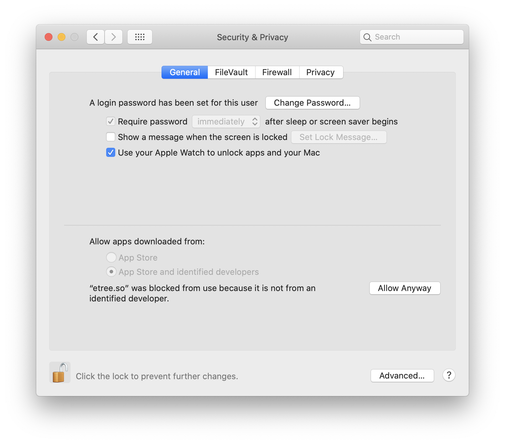Open the Firewall tab
Image resolution: width=505 pixels, height=444 pixels.
(x=277, y=72)
